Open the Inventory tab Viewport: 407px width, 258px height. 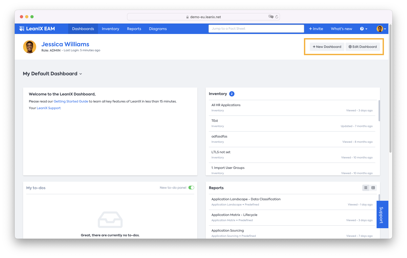[x=110, y=29]
